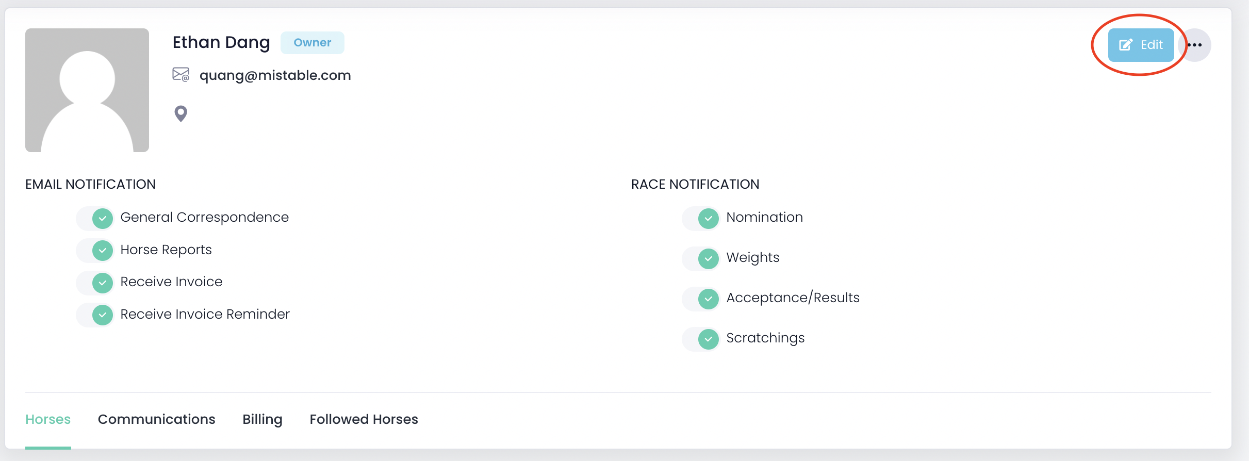
Task: Toggle the Nomination race notification
Action: pyautogui.click(x=701, y=218)
